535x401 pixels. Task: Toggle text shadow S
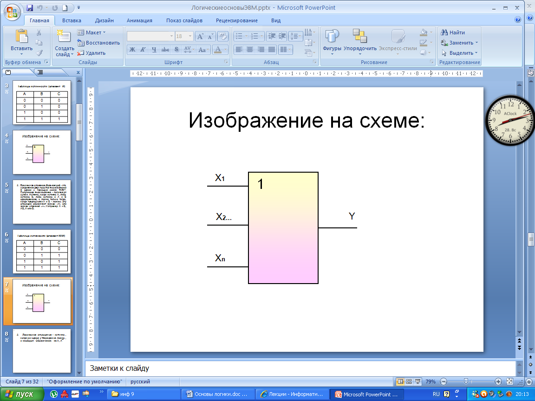[x=176, y=50]
